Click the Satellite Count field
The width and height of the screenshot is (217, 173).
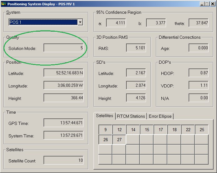63,160
